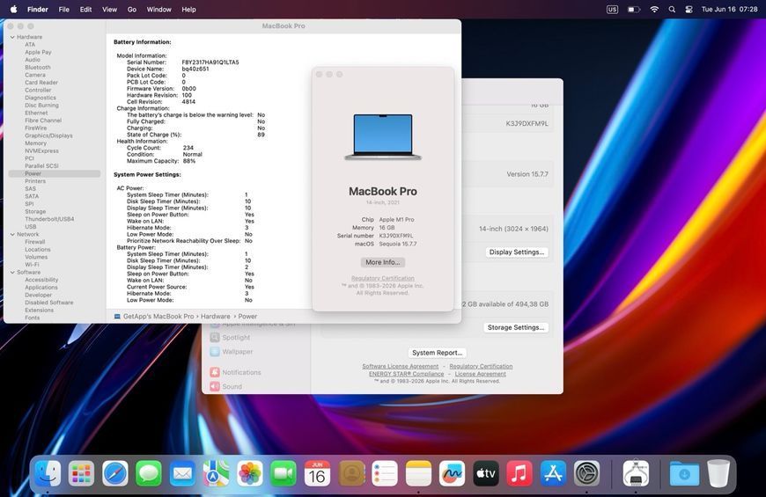Viewport: 766px width, 497px height.
Task: Check the battery status menu bar icon
Action: click(634, 10)
